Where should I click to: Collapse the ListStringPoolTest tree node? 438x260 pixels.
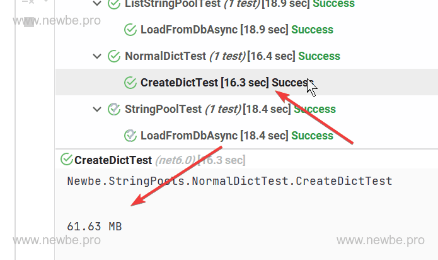click(x=96, y=4)
